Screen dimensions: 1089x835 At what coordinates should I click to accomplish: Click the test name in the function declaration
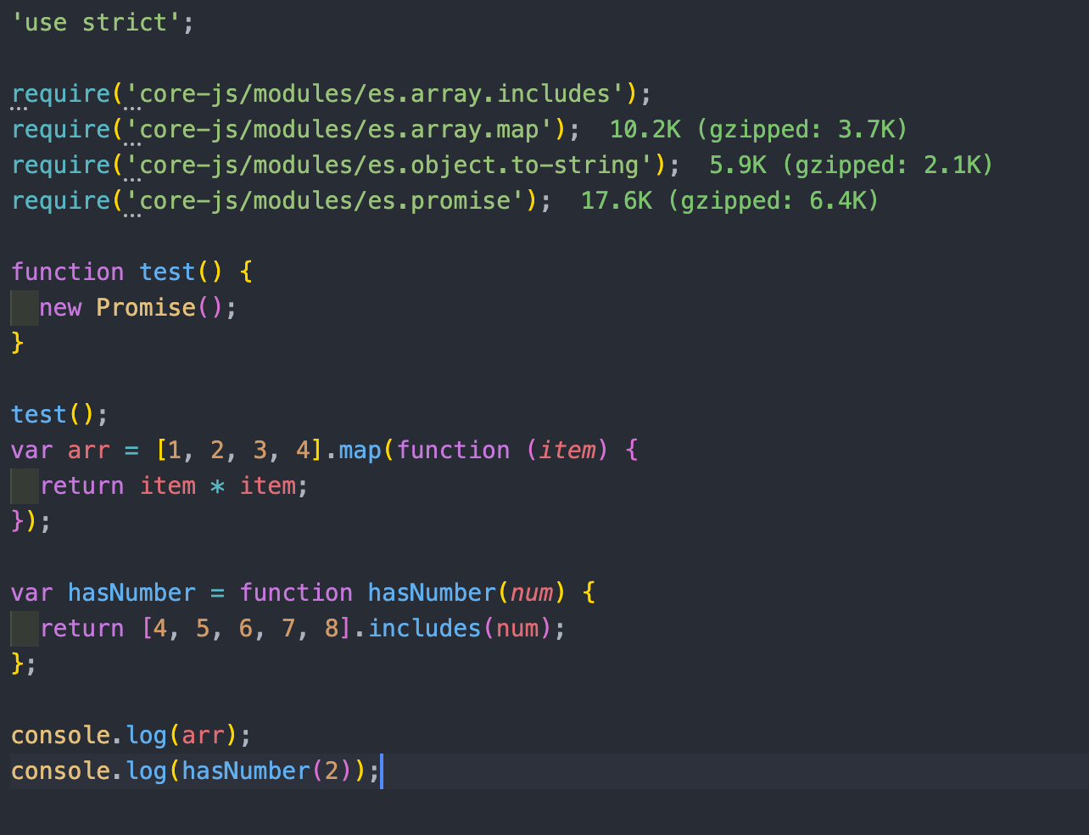168,272
